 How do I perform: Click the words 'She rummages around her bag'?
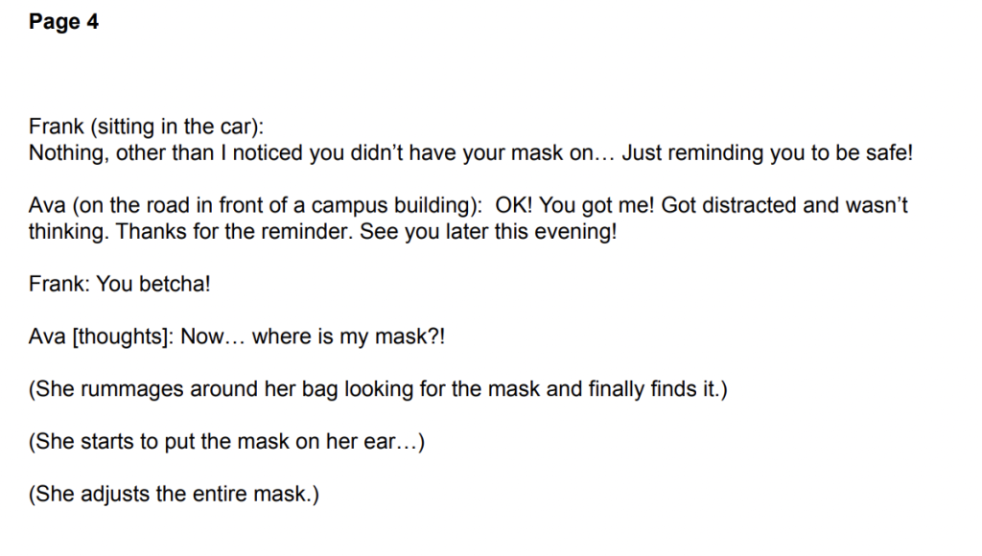[186, 389]
